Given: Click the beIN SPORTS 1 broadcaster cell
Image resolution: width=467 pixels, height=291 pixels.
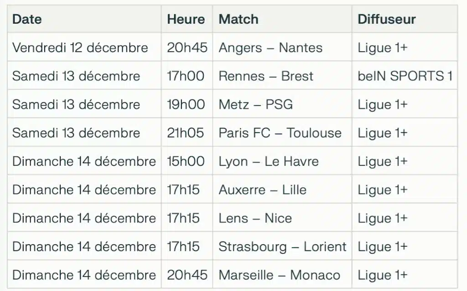Looking at the screenshot, I should point(405,76).
